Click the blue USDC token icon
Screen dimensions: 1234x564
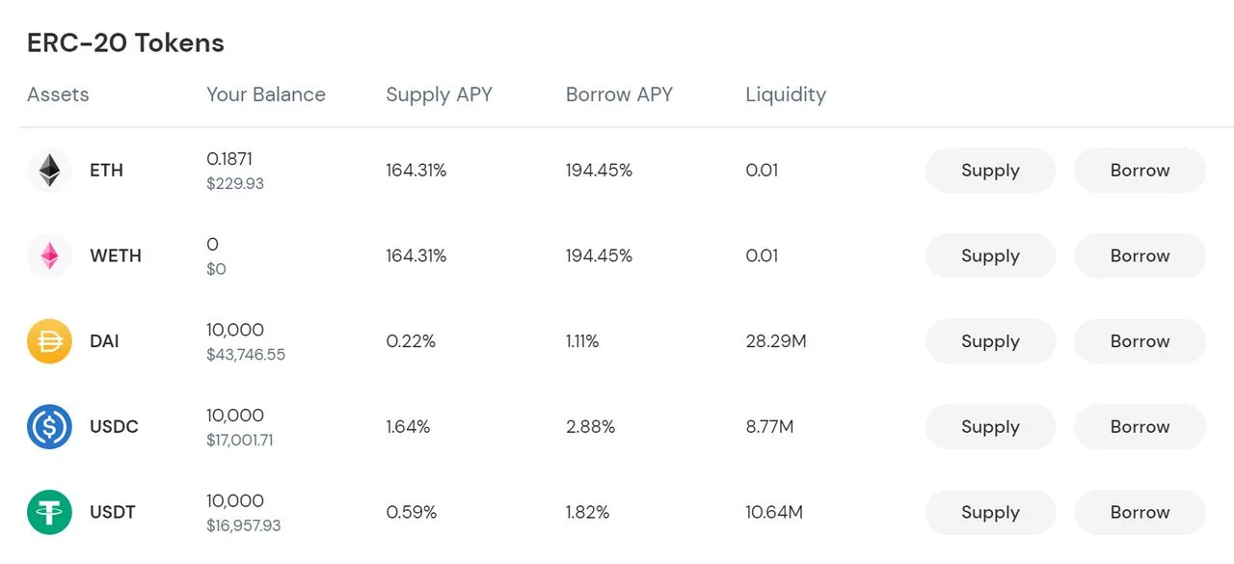point(49,426)
